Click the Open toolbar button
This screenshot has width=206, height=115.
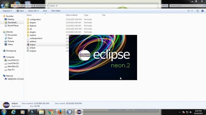pos(20,11)
